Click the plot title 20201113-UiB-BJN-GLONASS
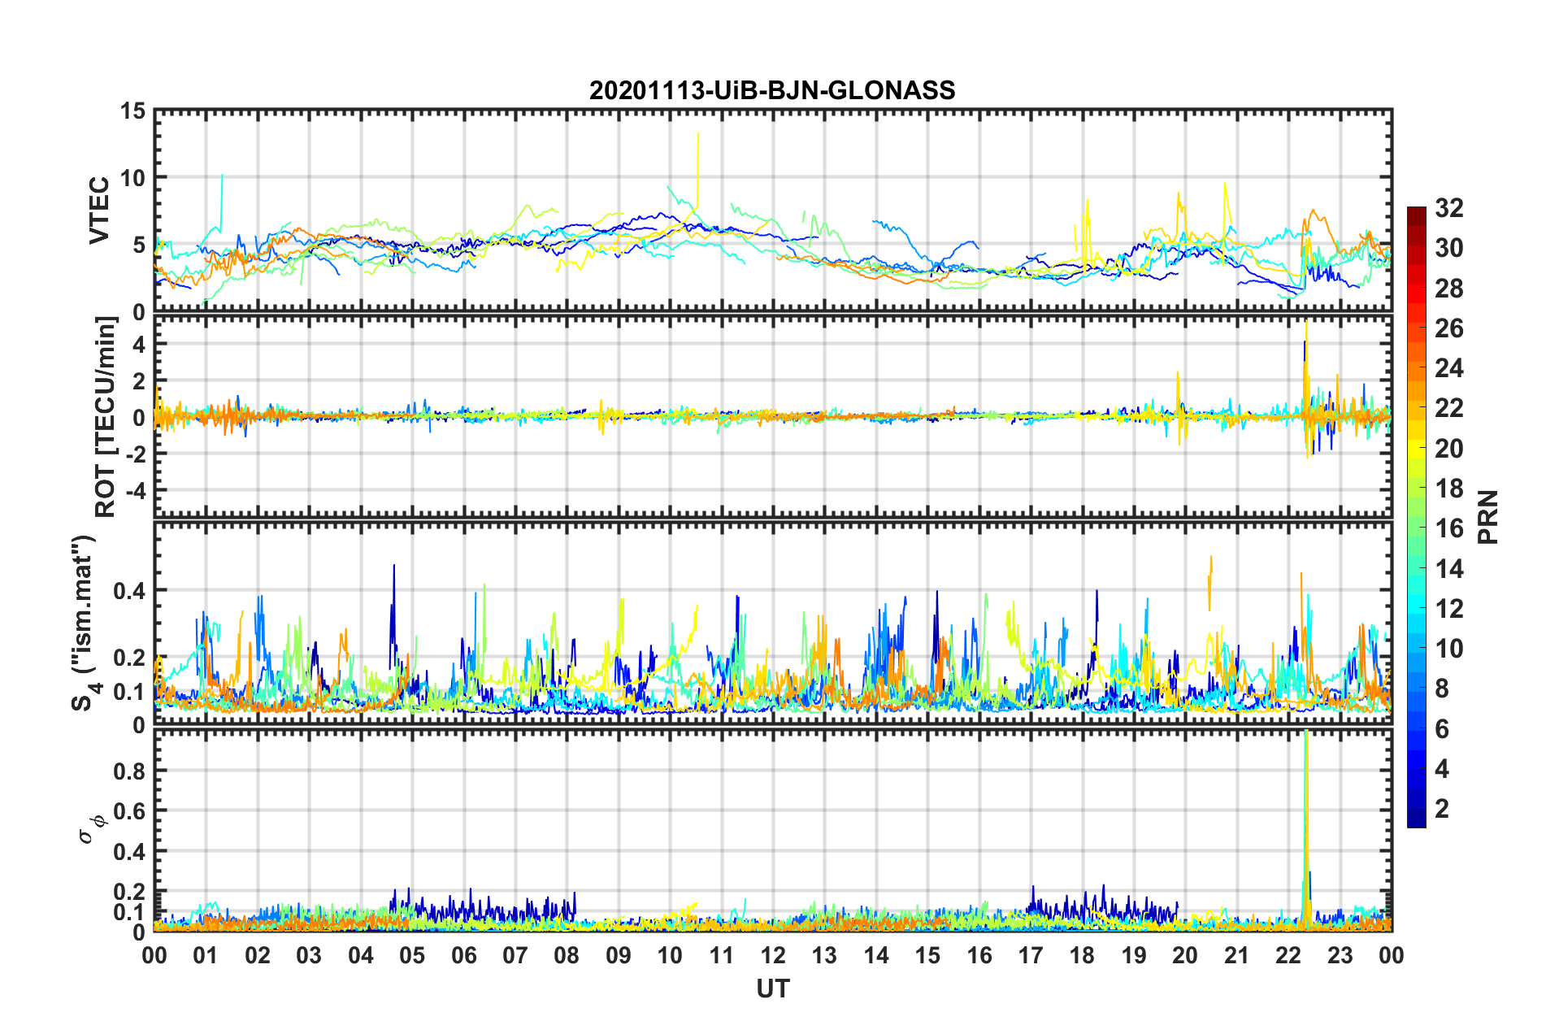Image resolution: width=1546 pixels, height=1034 pixels. point(772,90)
